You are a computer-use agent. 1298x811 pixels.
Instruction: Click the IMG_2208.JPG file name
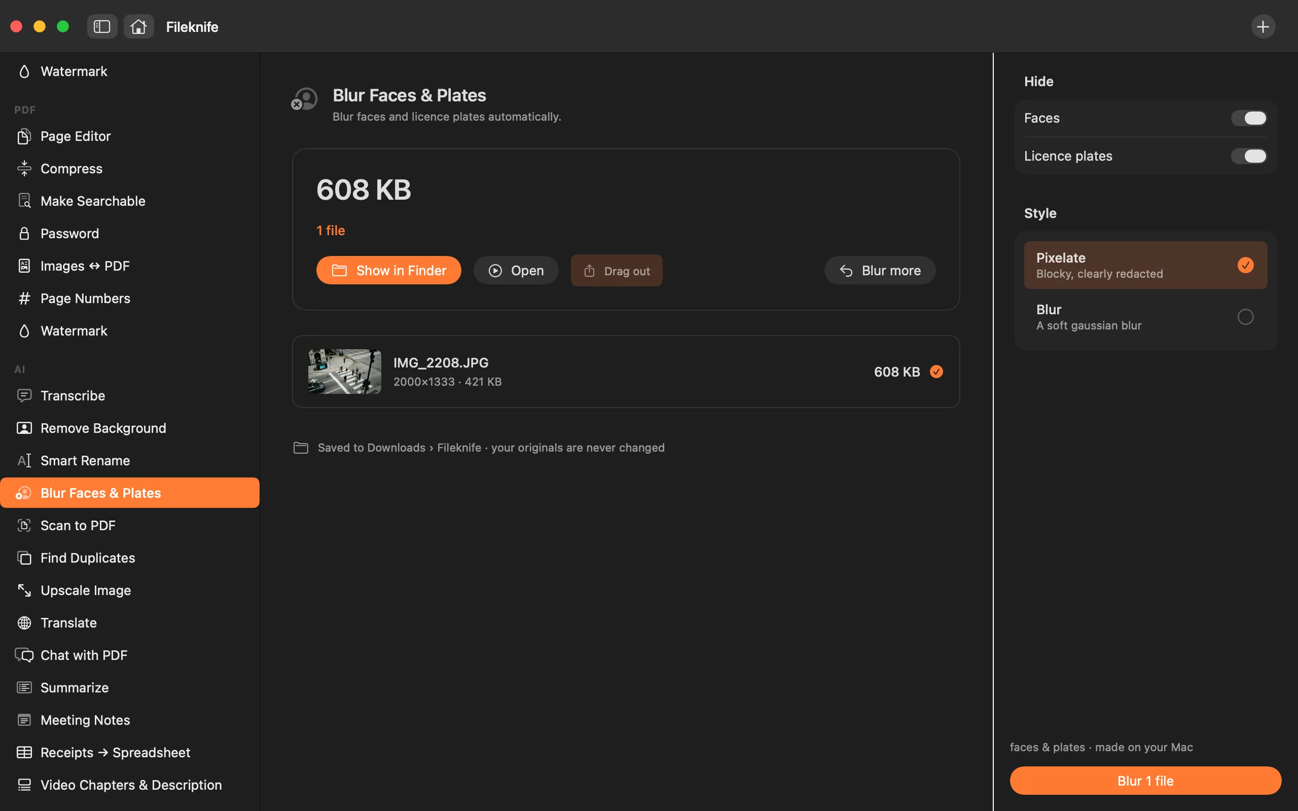coord(441,363)
